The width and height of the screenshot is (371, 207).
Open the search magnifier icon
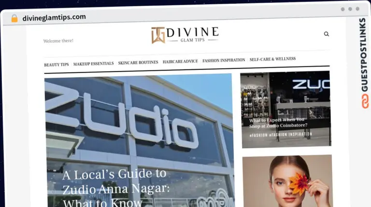(326, 34)
